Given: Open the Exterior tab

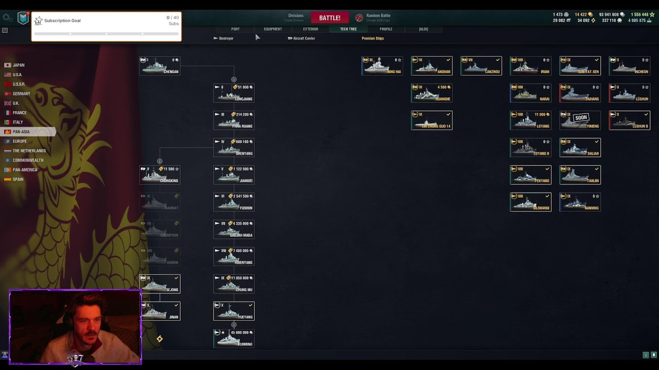Looking at the screenshot, I should [310, 29].
